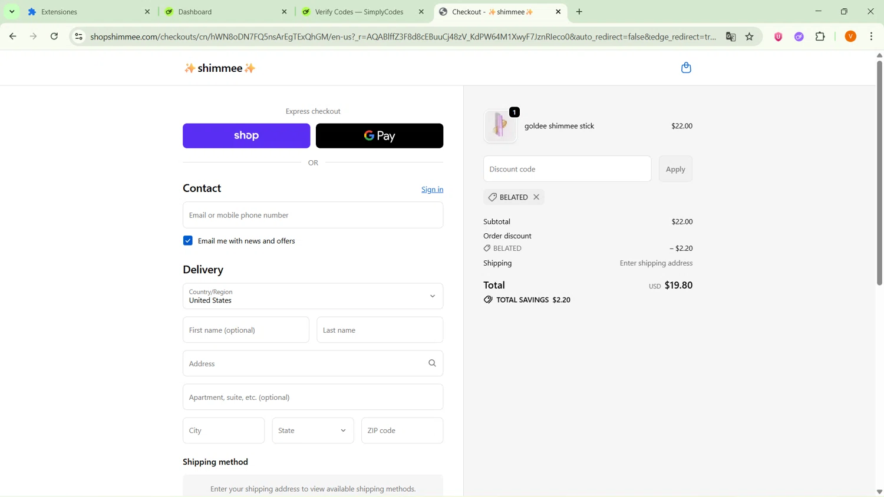Focus the ZIP code field
884x497 pixels.
pyautogui.click(x=402, y=430)
